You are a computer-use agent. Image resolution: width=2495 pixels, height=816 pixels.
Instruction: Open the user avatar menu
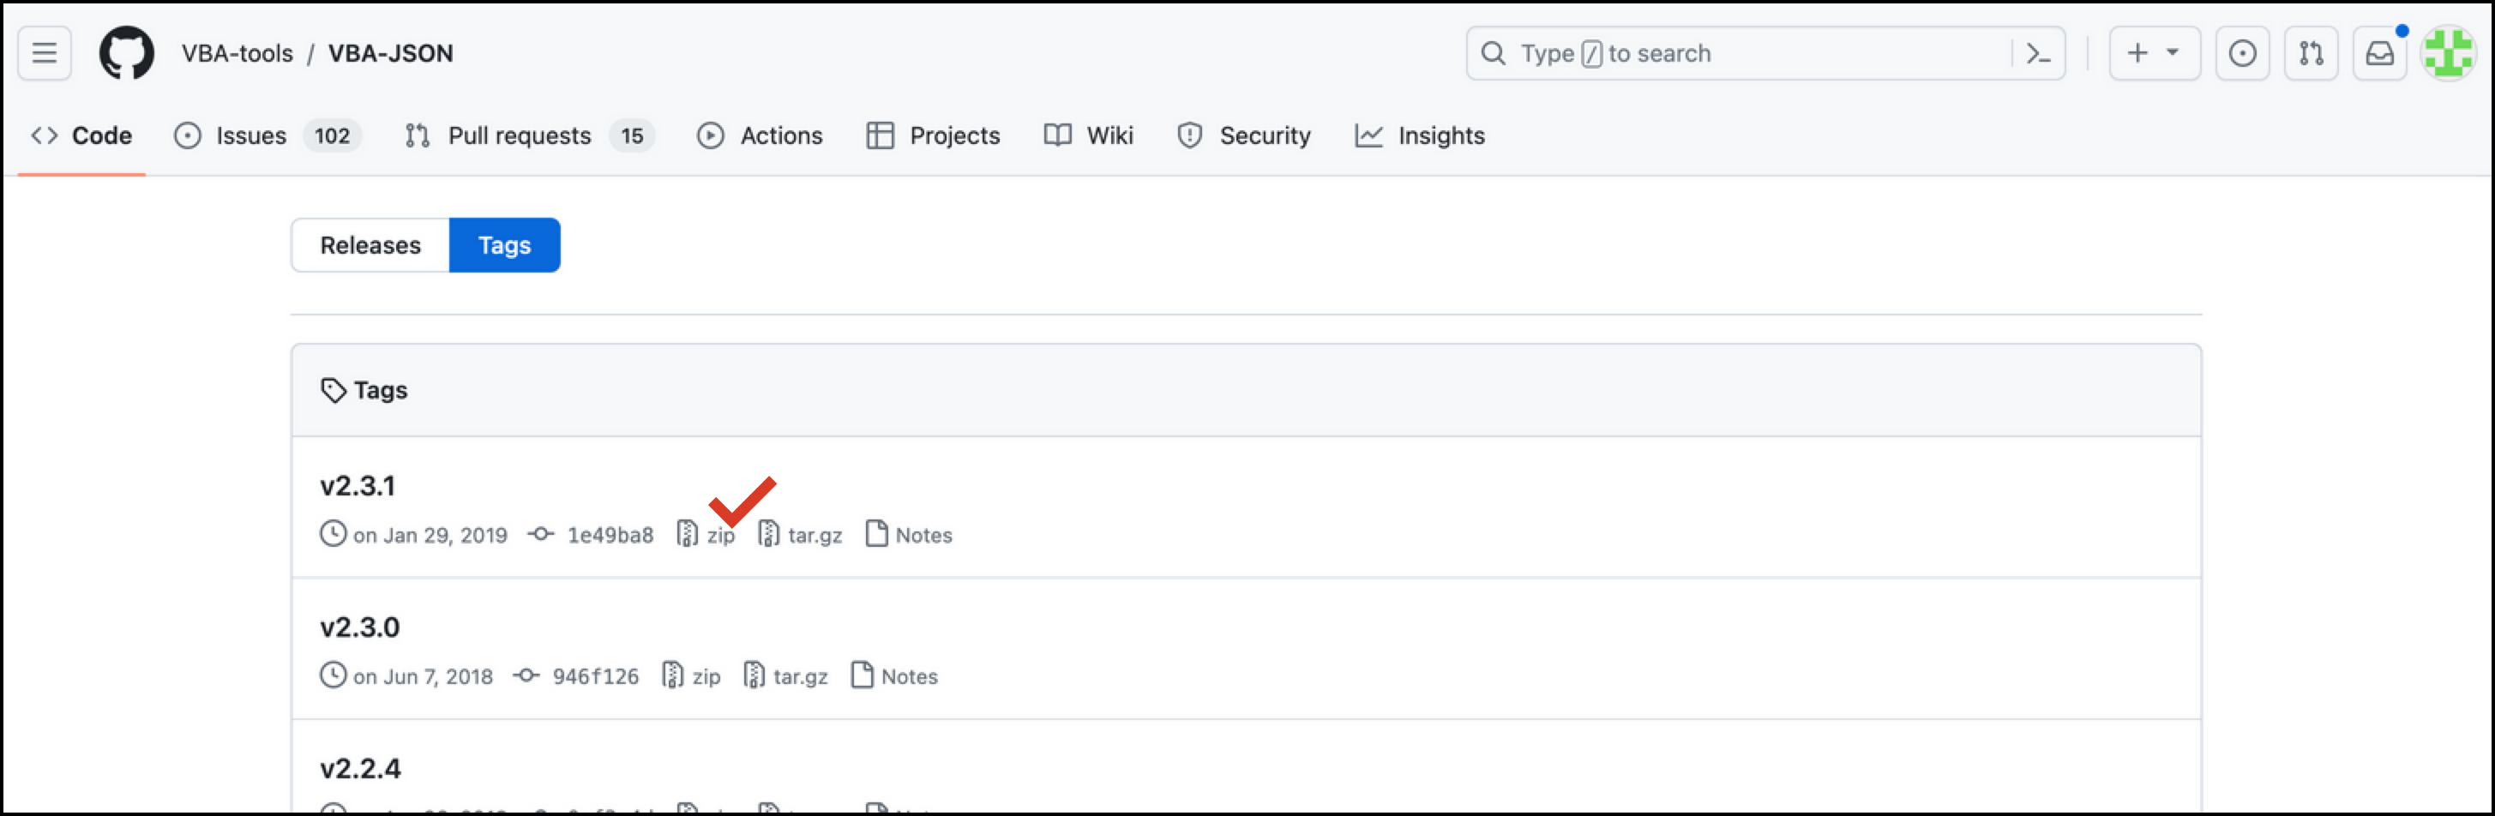tap(2449, 53)
